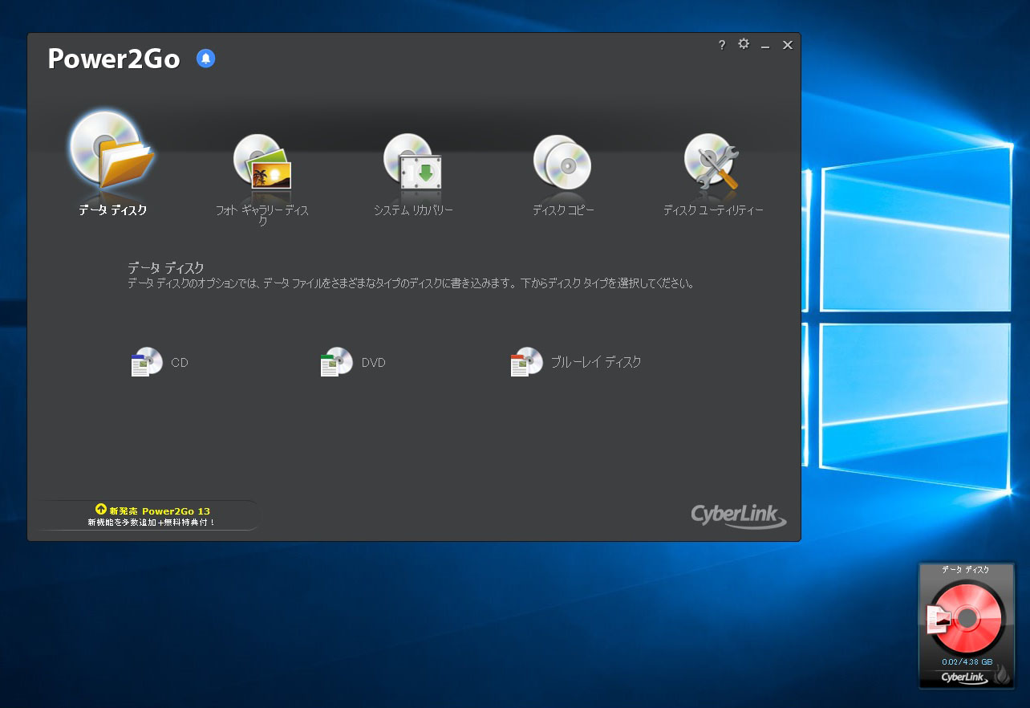Close the Power2Go window
The width and height of the screenshot is (1030, 708).
788,45
